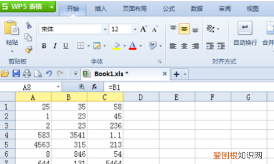Toggle bold formatting
This screenshot has width=274, height=164.
tap(44, 46)
